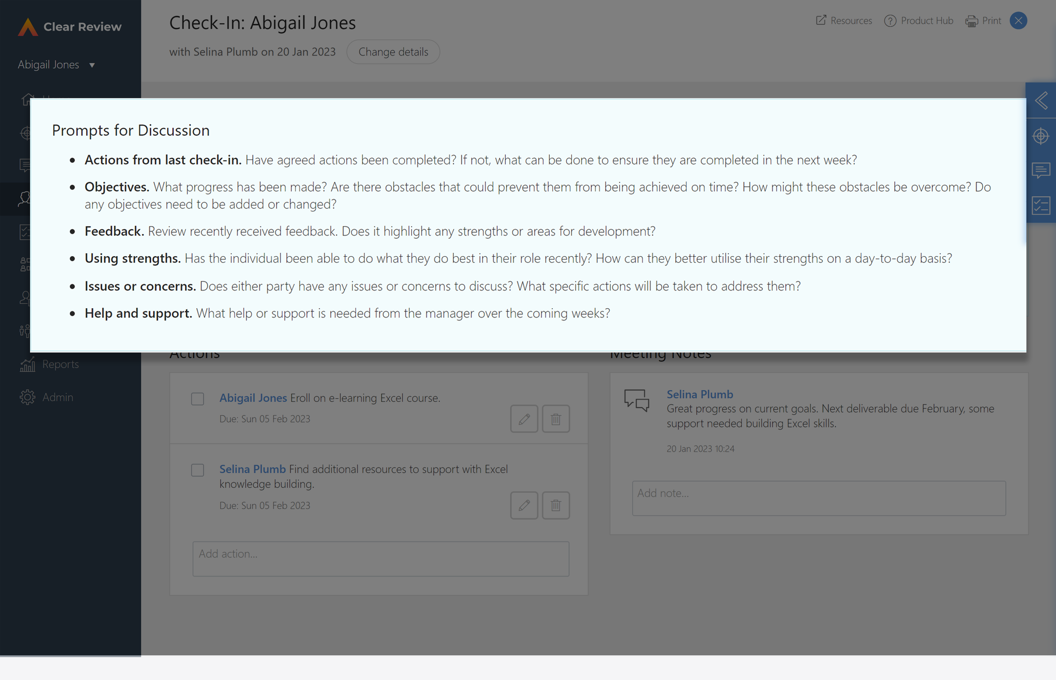The image size is (1056, 680).
Task: Open the objectives target icon in right panel
Action: pos(1041,136)
